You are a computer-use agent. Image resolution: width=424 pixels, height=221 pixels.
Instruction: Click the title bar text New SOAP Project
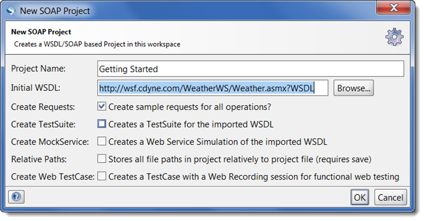(55, 11)
